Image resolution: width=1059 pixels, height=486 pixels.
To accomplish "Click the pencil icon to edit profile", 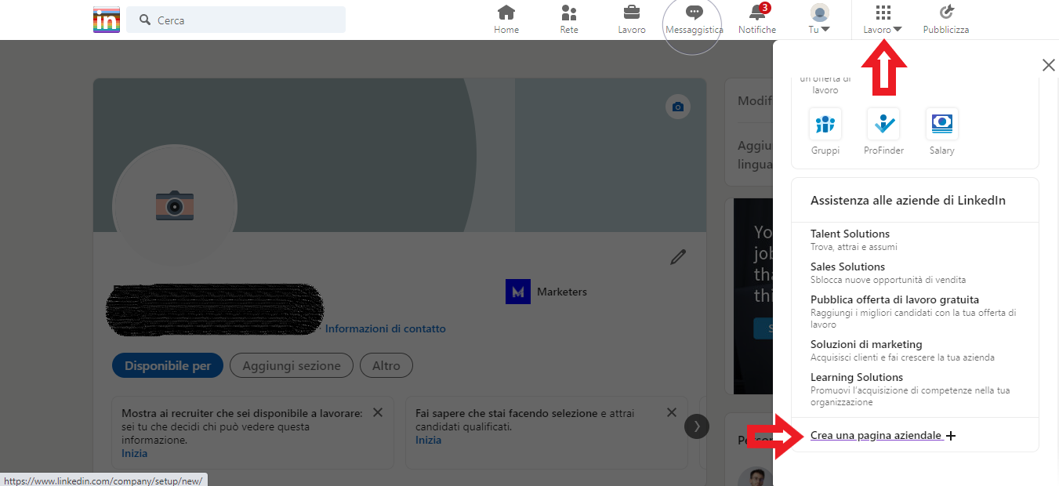I will (677, 256).
